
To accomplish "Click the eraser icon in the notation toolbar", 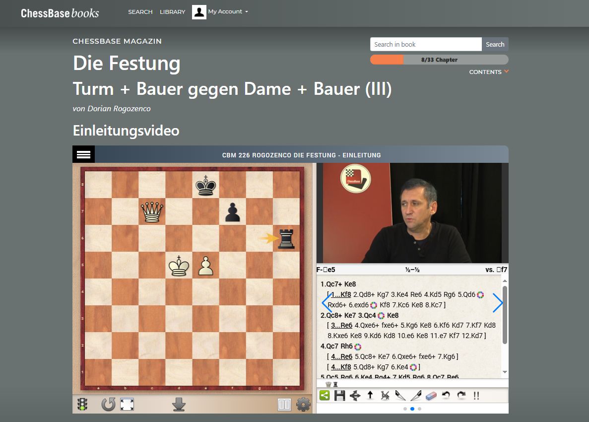I will point(431,396).
